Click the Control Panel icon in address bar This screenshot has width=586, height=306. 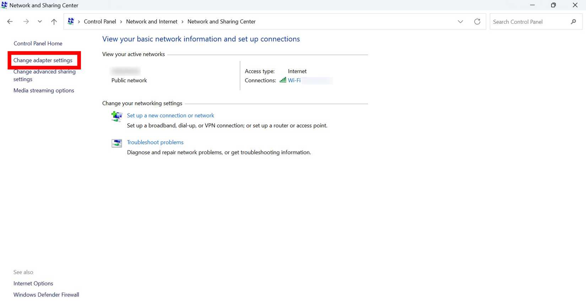coord(71,21)
